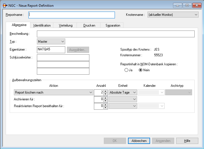
Task: Decrease the 'Report löschen nach' Anzahl value
Action: click(x=105, y=94)
